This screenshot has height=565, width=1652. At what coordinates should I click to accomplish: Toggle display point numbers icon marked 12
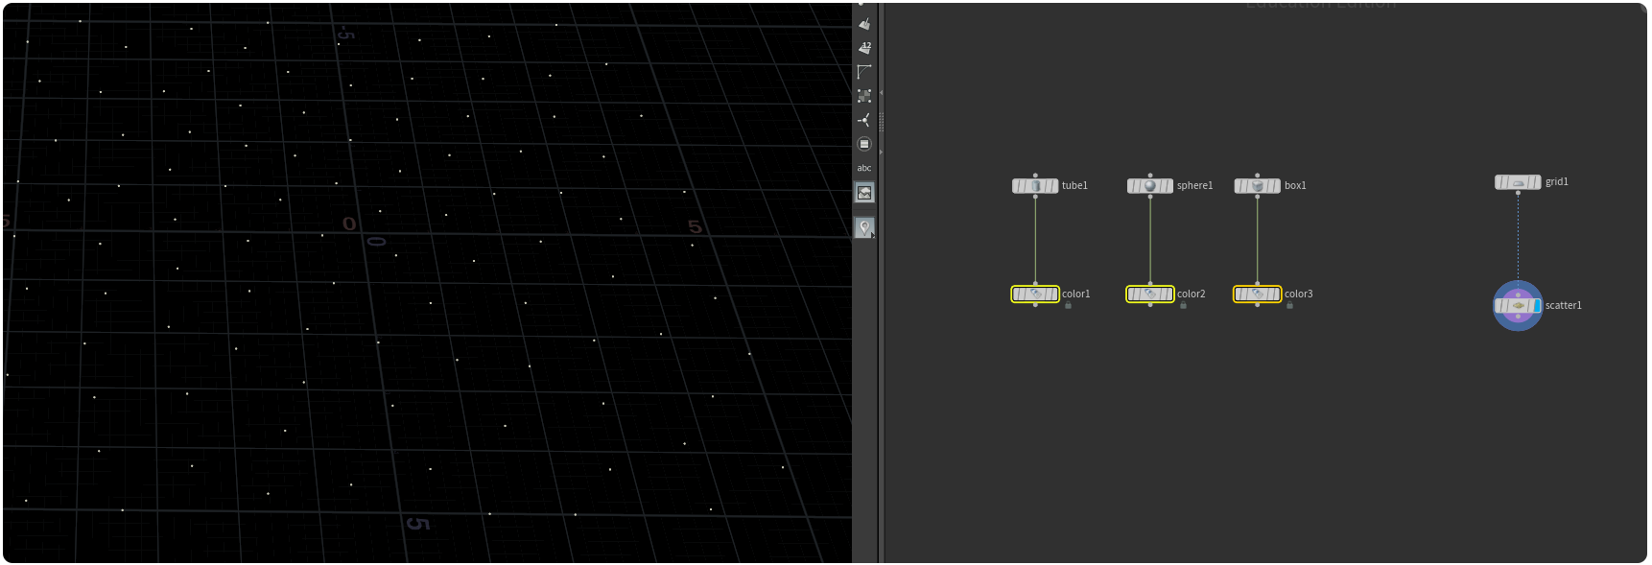(864, 47)
